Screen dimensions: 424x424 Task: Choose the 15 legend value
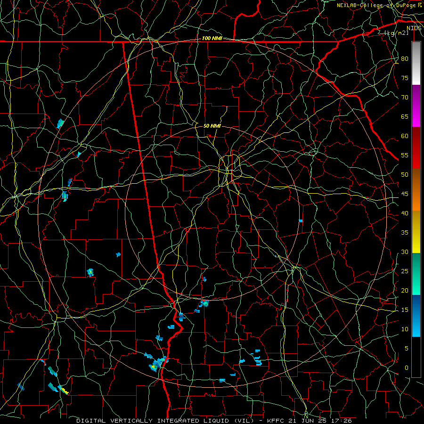click(405, 310)
